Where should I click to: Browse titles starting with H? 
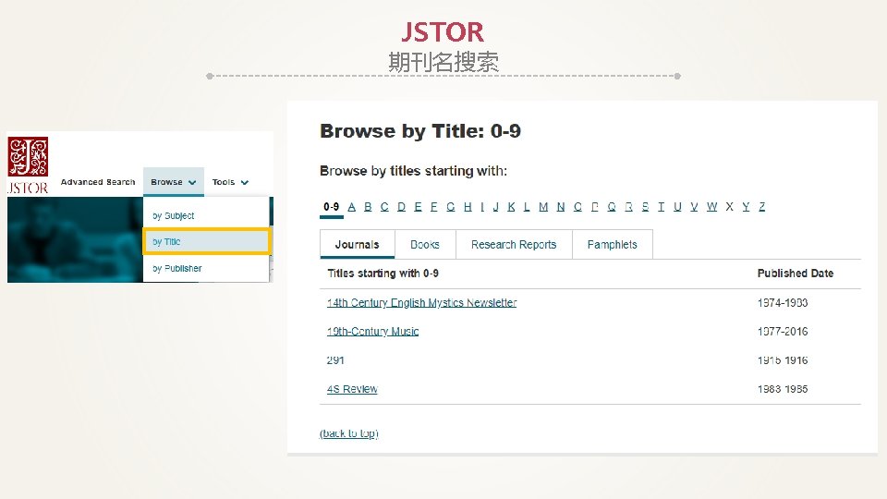468,206
